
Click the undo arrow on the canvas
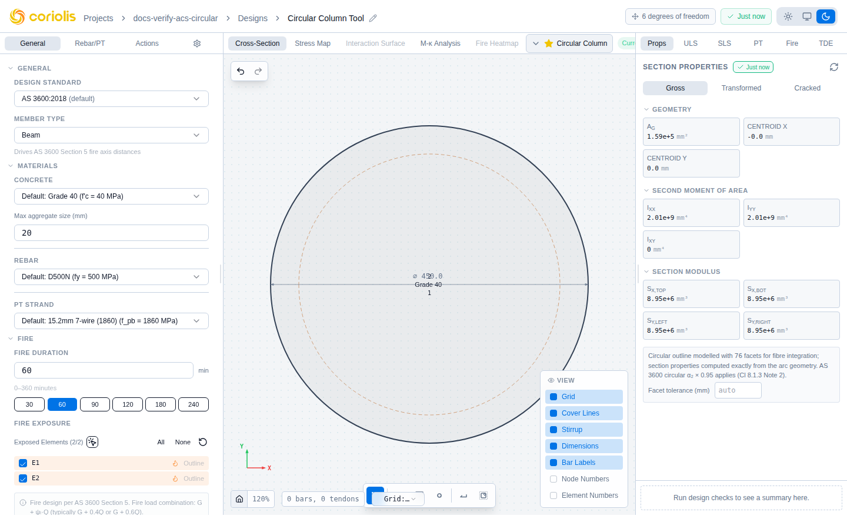pyautogui.click(x=241, y=71)
